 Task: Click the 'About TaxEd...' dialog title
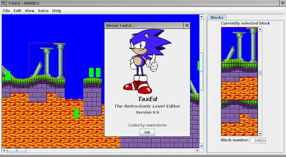click(x=120, y=25)
